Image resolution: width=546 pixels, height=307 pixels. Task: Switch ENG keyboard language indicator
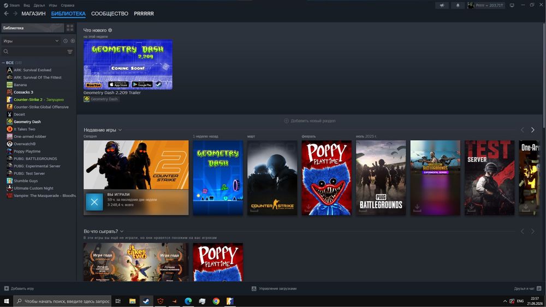520,301
